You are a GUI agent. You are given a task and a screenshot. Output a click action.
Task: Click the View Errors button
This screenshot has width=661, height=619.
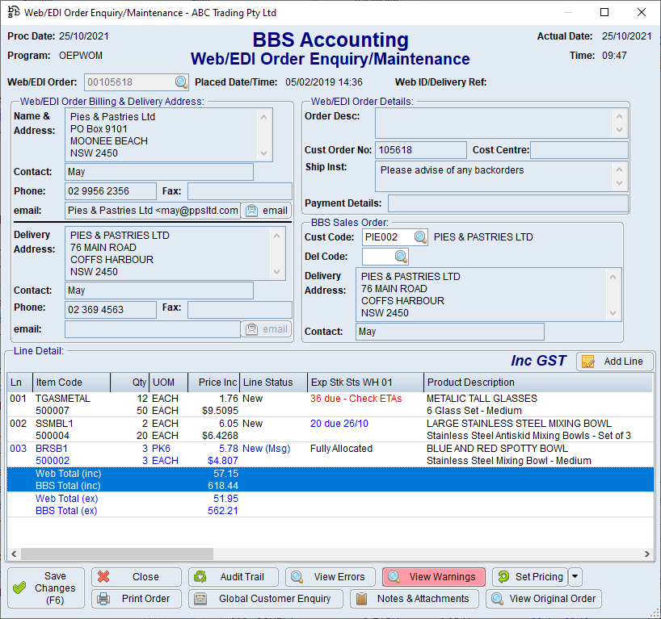coord(330,577)
